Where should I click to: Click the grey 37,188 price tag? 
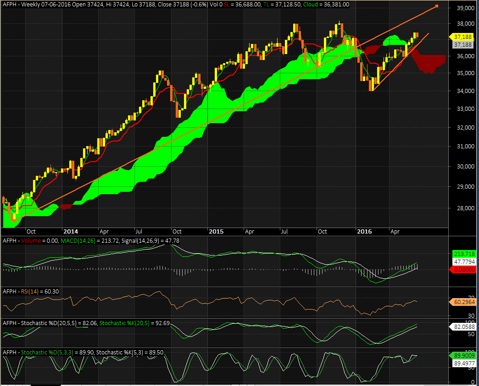click(x=463, y=45)
